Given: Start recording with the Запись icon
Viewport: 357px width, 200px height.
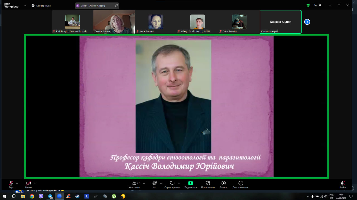Looking at the screenshot, I should [x=223, y=183].
